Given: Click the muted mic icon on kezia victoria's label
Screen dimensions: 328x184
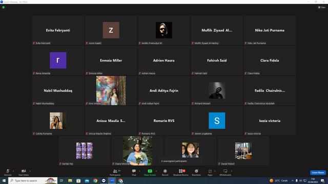Looking at the screenshot, I should [245, 133].
